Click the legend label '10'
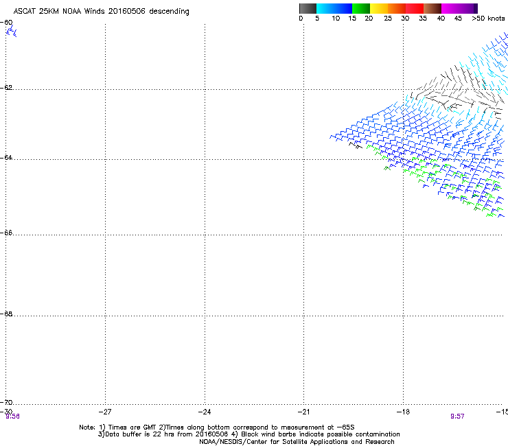 (336, 19)
